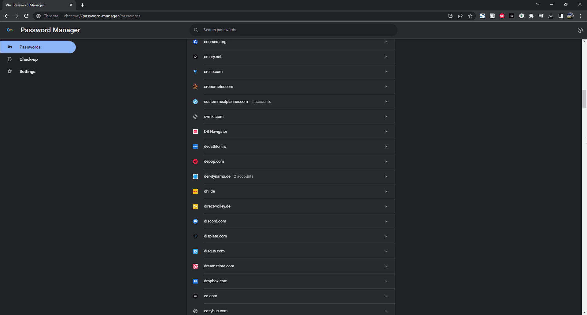Viewport: 587px width, 315px height.
Task: Click the install app icon in address bar
Action: tap(451, 16)
